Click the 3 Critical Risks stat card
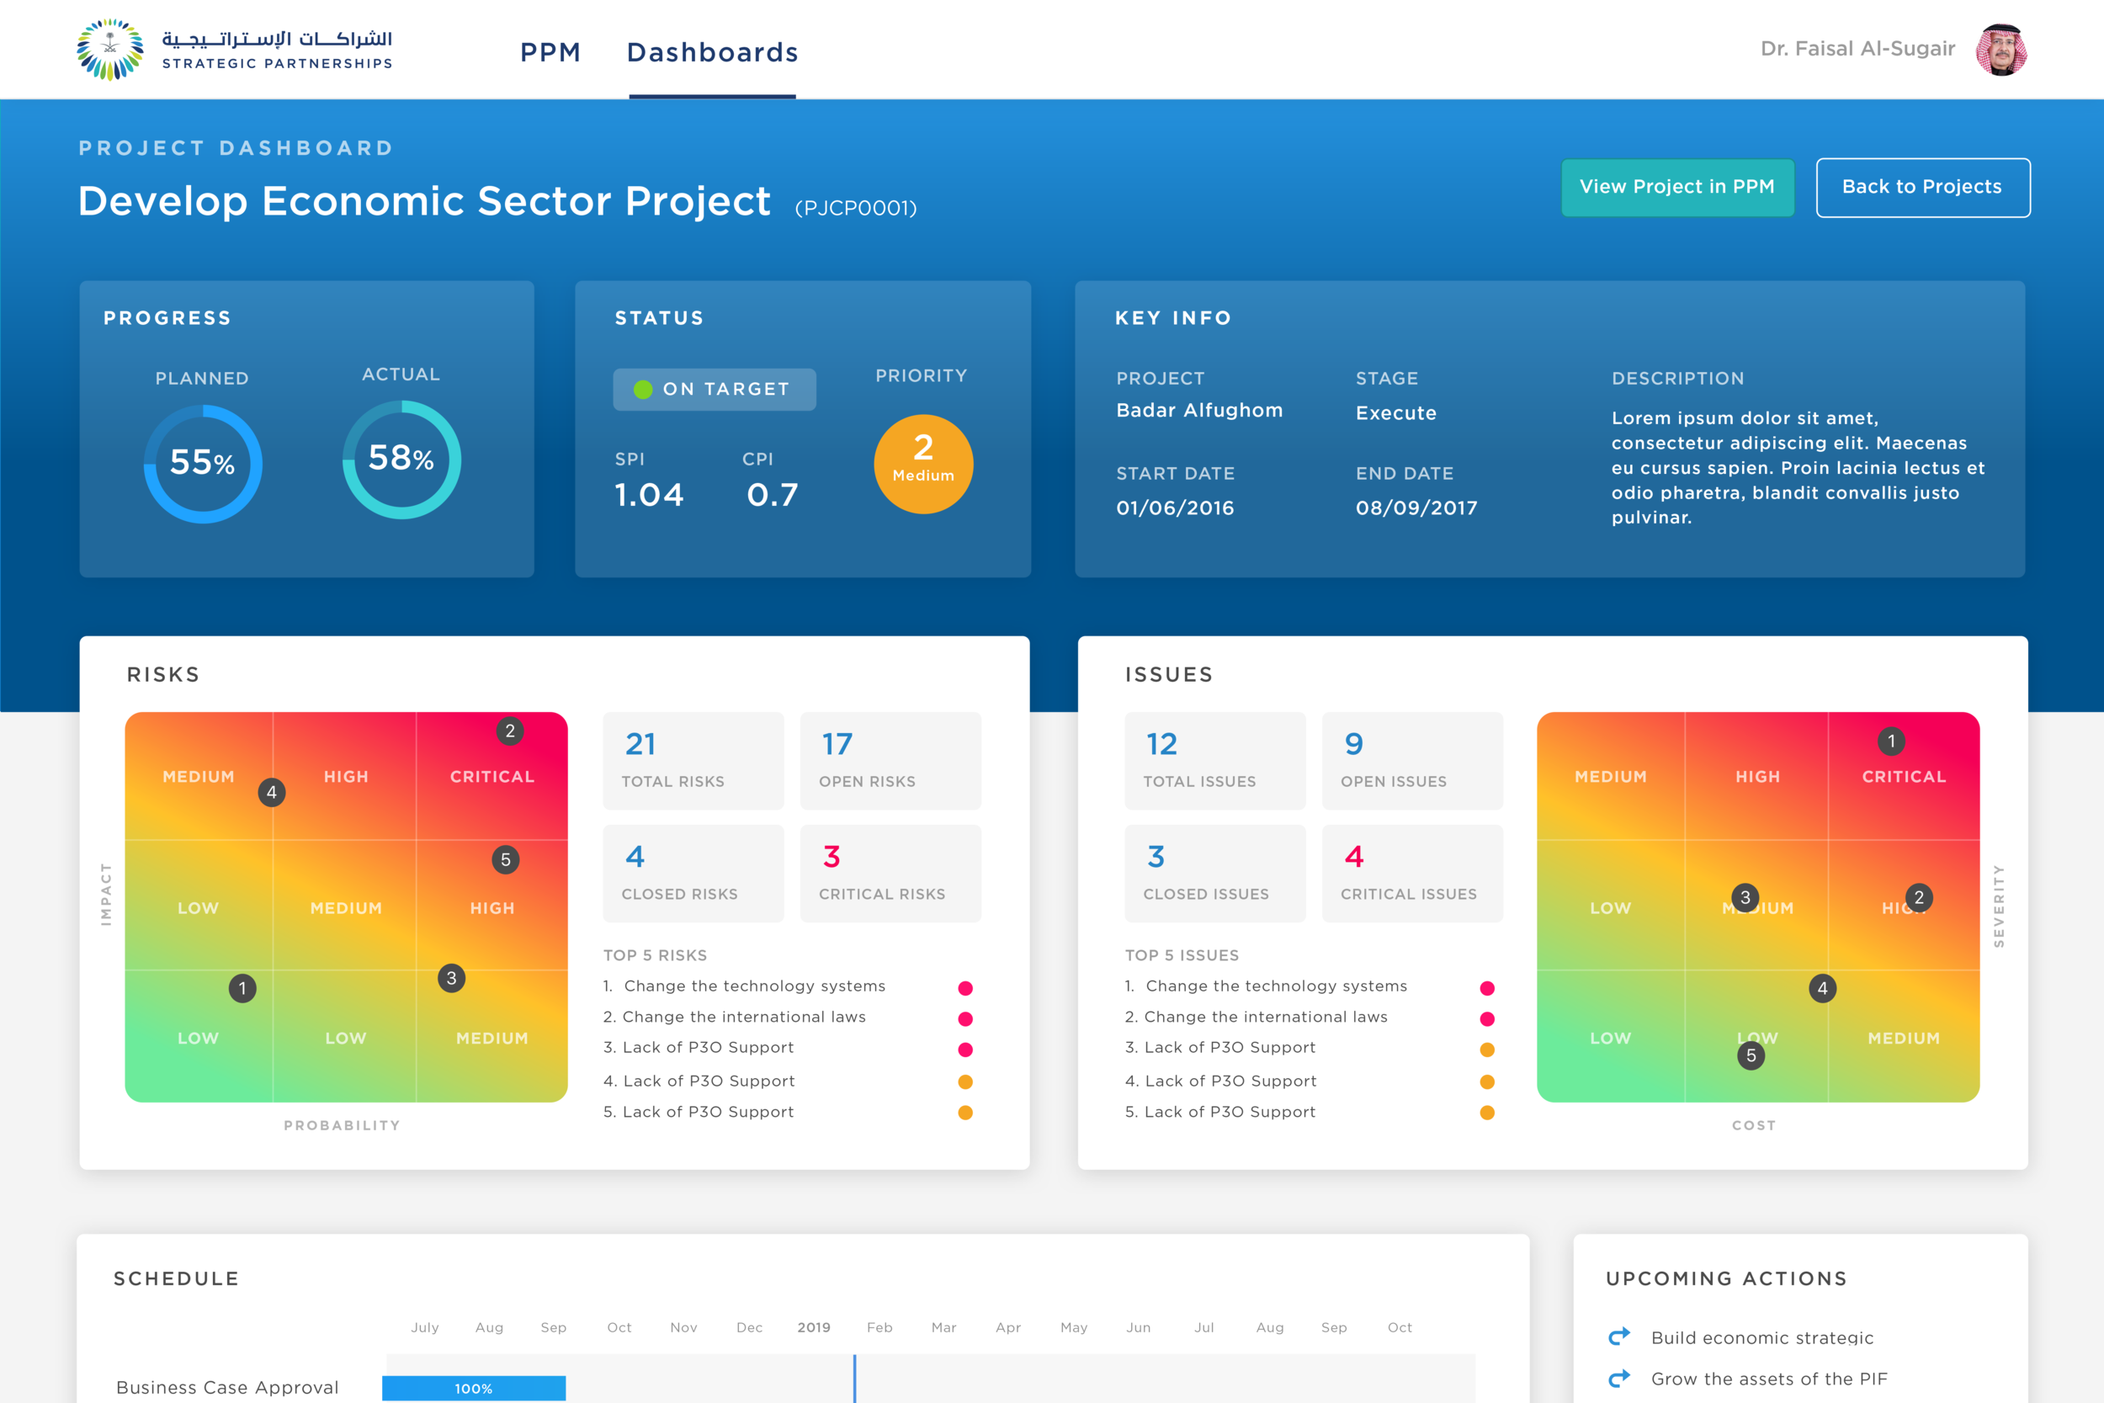The image size is (2104, 1403). pyautogui.click(x=890, y=873)
